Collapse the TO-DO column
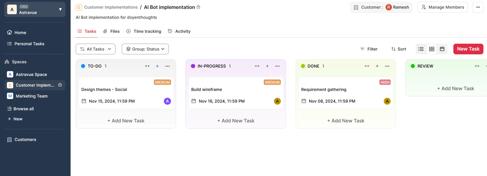The width and height of the screenshot is (487, 176). (147, 66)
